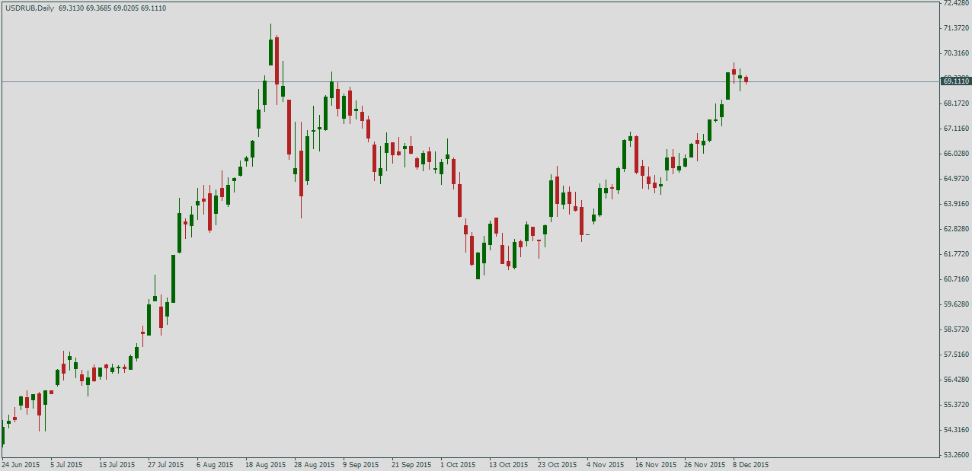Screen dimensions: 972x471
Task: Click the 18 Aug 2015 date label
Action: pyautogui.click(x=265, y=464)
